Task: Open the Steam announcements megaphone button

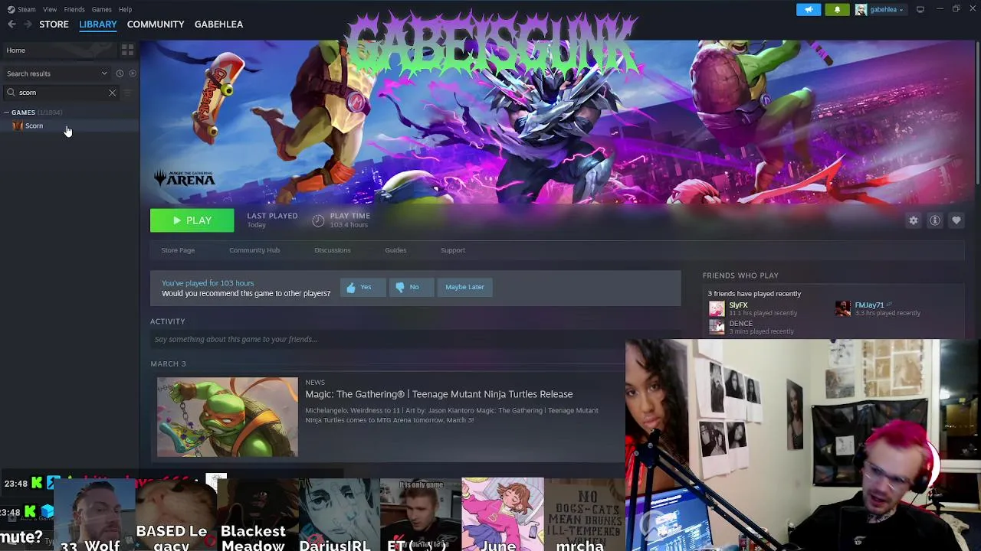Action: tap(809, 9)
